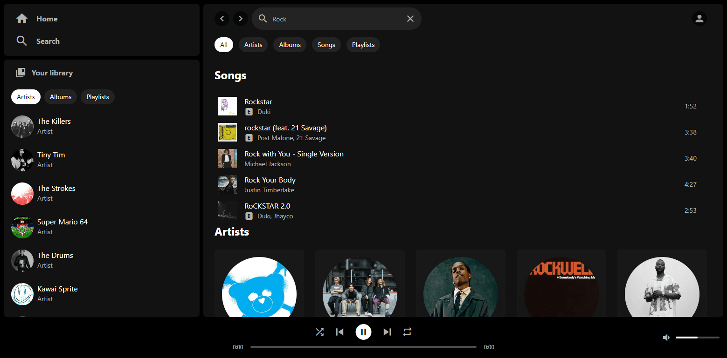Select Rock with You - Single Version
This screenshot has width=727, height=358.
click(294, 154)
